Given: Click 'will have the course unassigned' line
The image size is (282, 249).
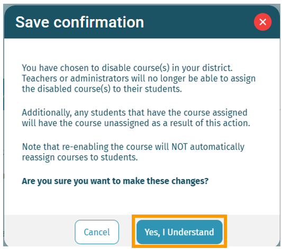Looking at the screenshot, I should [136, 123].
